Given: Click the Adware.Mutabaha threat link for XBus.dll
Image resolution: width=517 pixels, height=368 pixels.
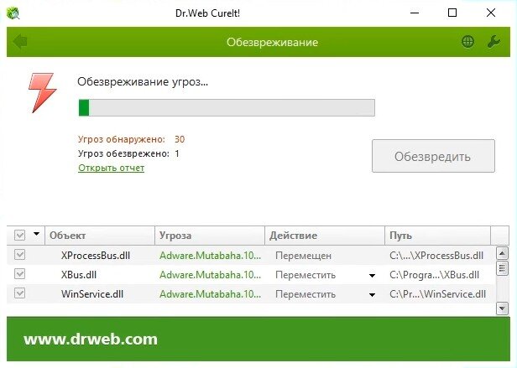Looking at the screenshot, I should pos(210,275).
